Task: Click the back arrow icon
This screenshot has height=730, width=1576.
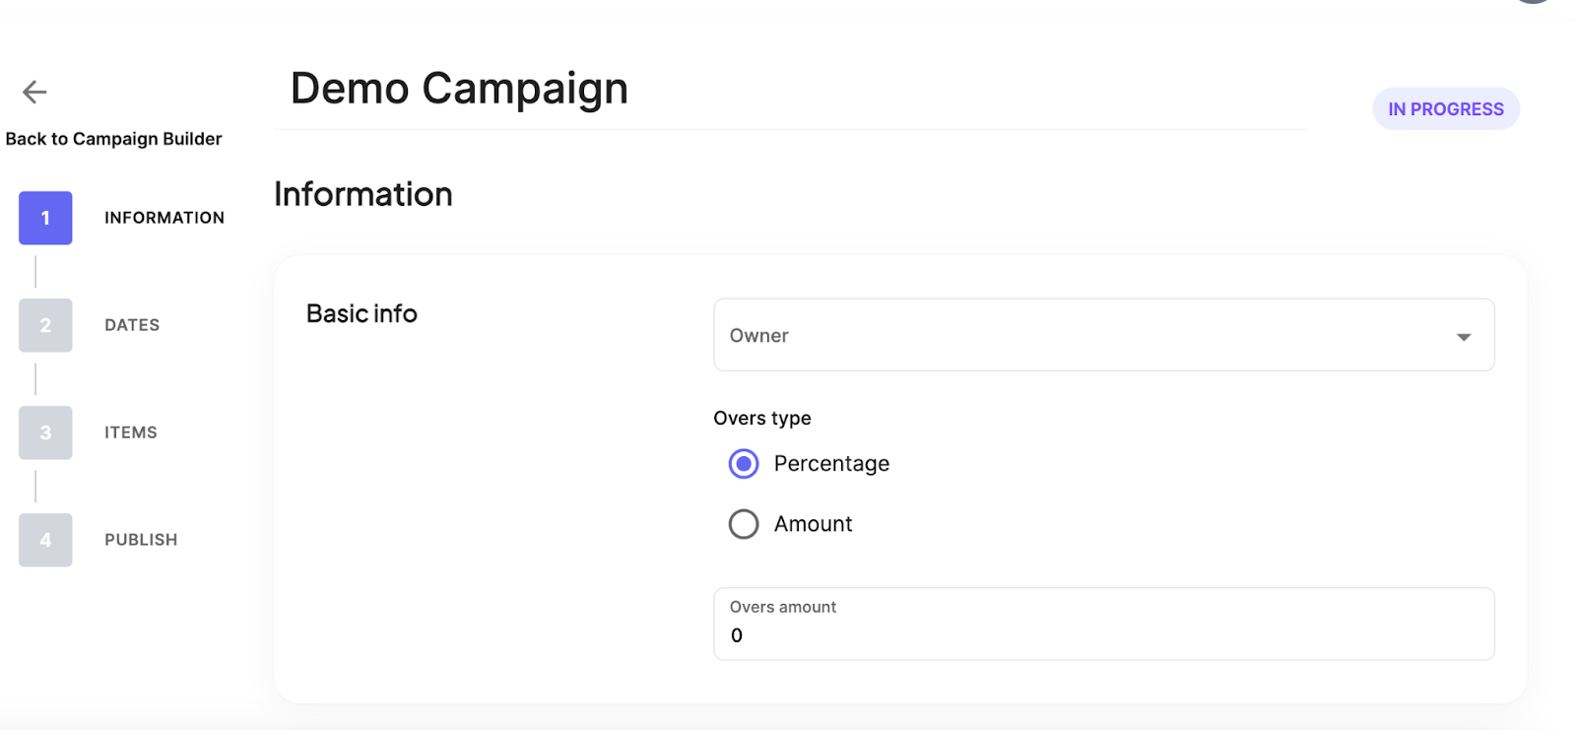Action: click(x=34, y=92)
